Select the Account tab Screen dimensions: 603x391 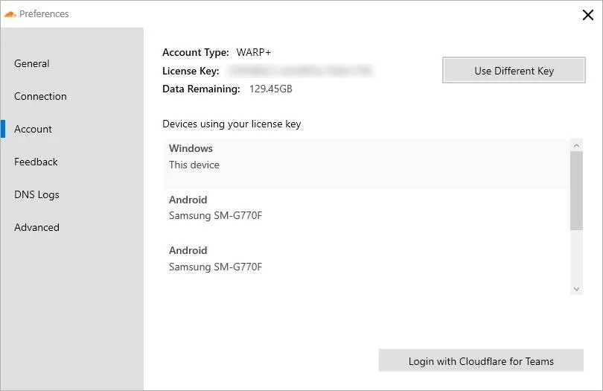click(x=33, y=130)
